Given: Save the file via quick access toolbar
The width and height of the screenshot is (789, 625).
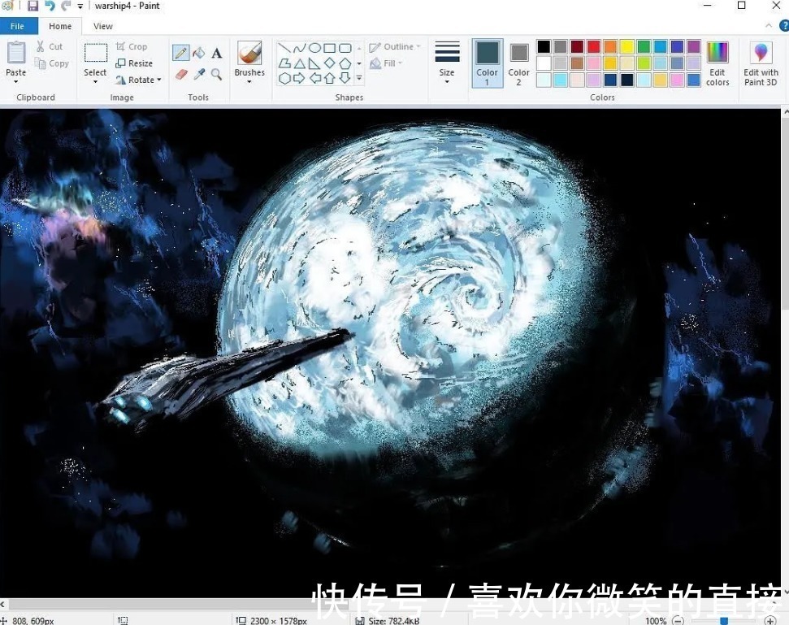Looking at the screenshot, I should pos(31,6).
